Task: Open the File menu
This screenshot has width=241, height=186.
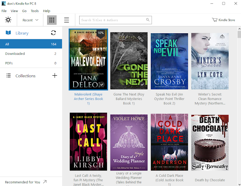Action: (4, 11)
